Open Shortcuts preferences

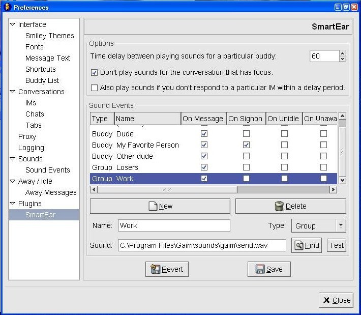tap(41, 69)
